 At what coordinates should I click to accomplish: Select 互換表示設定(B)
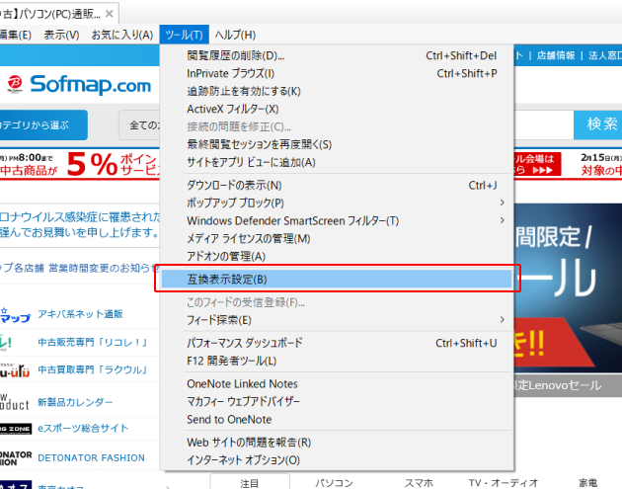pyautogui.click(x=337, y=280)
